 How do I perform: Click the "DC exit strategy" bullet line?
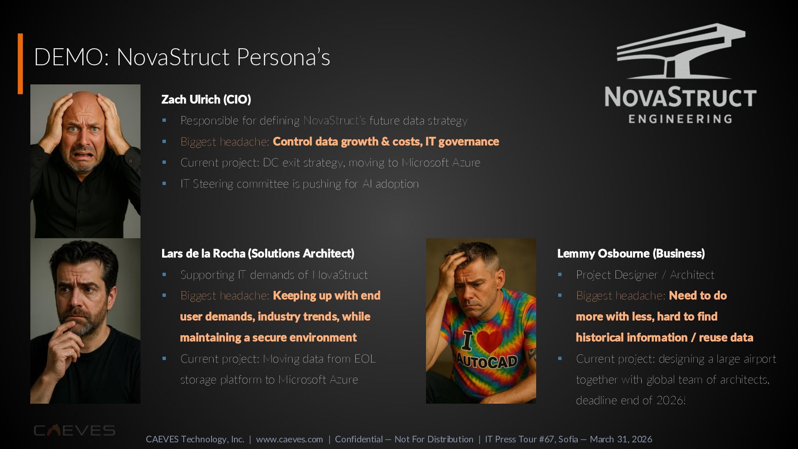(330, 163)
